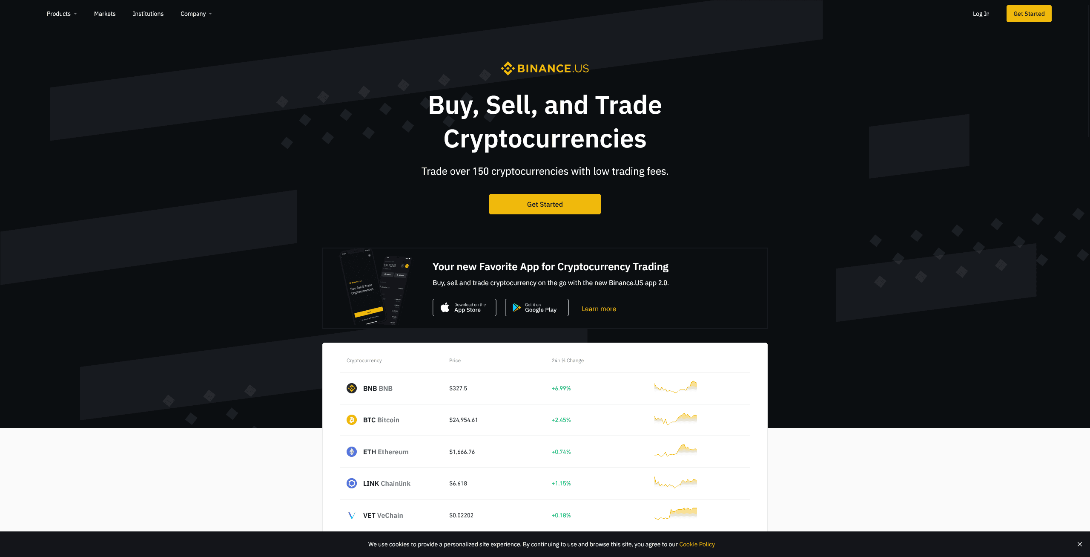Click the Markets menu item
The image size is (1090, 557).
point(104,14)
